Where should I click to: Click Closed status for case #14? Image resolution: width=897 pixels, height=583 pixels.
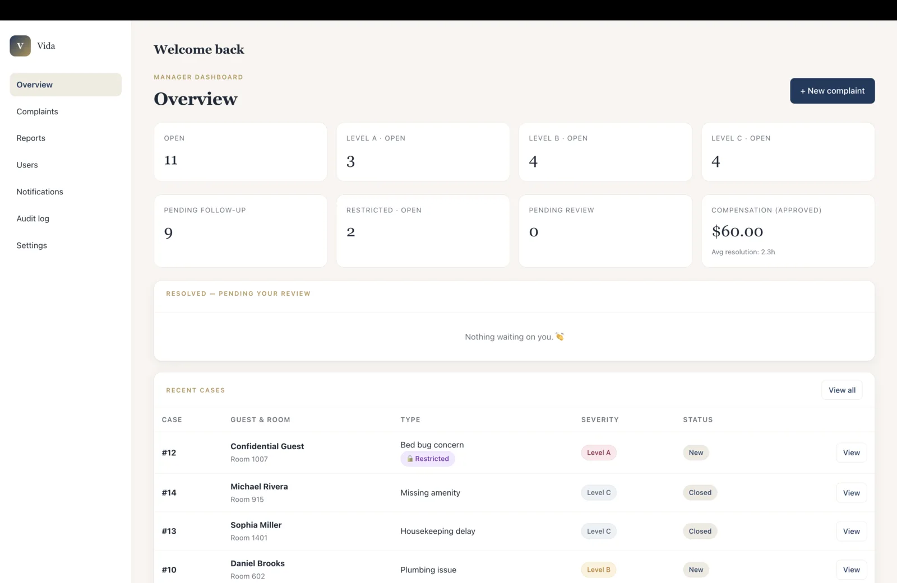coord(700,493)
